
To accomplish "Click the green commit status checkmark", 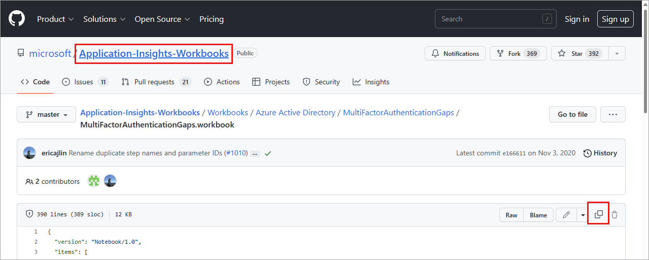I will point(268,153).
